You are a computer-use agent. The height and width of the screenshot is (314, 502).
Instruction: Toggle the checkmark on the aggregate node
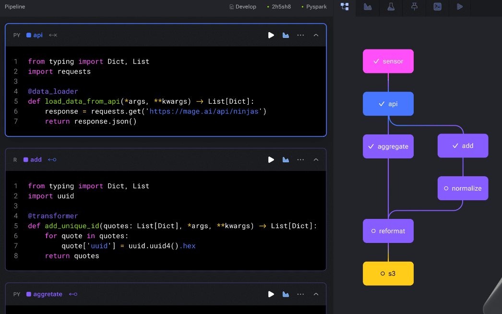(x=371, y=146)
